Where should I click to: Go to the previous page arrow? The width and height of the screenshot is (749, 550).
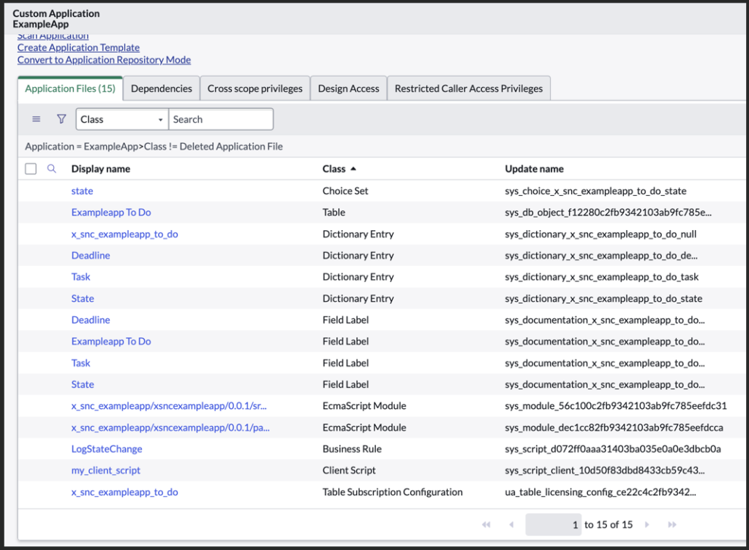coord(511,524)
